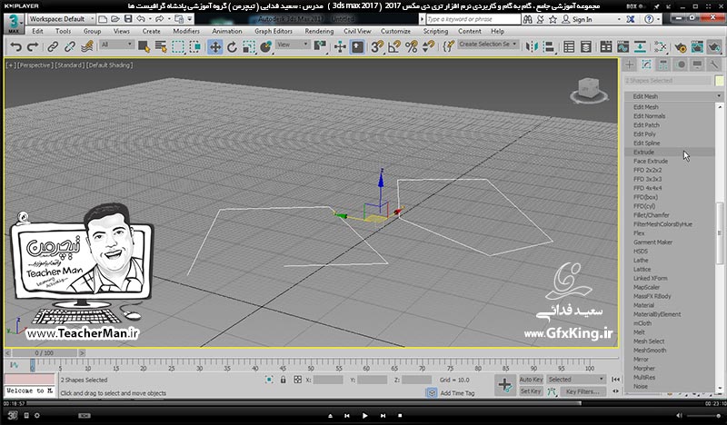Toggle Absolute/Offset transform type-in mode
This screenshot has height=425, width=727.
pos(298,380)
